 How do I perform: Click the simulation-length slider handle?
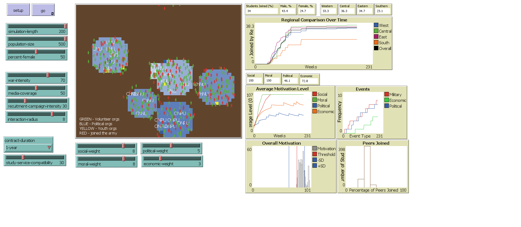point(65,26)
